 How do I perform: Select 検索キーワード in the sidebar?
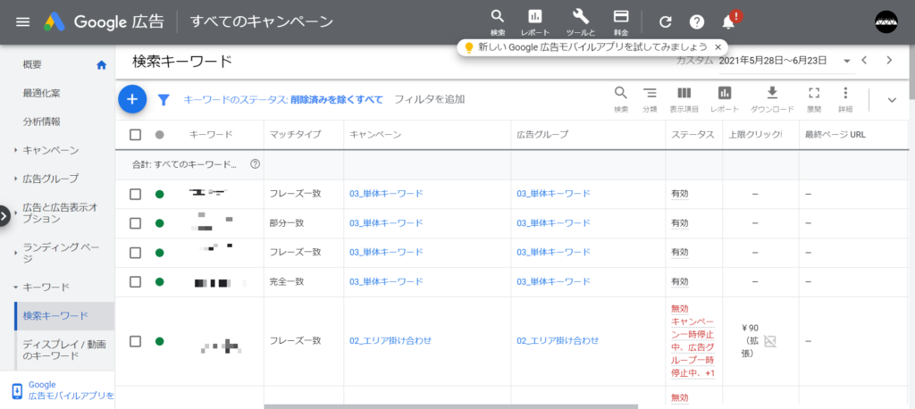(x=64, y=316)
